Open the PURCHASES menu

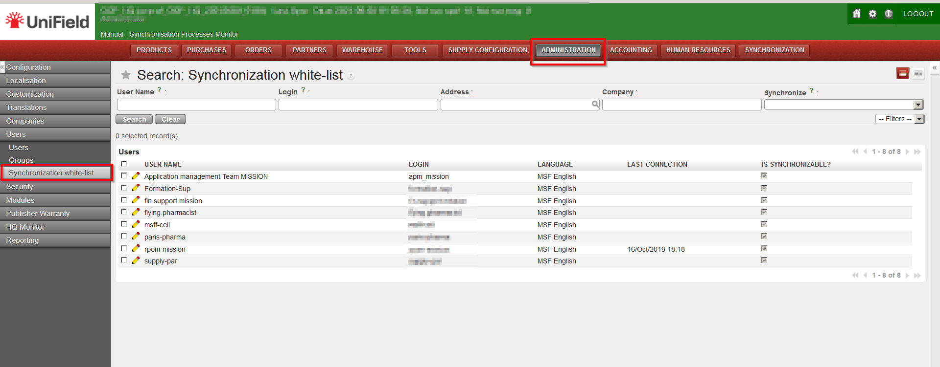(x=207, y=50)
